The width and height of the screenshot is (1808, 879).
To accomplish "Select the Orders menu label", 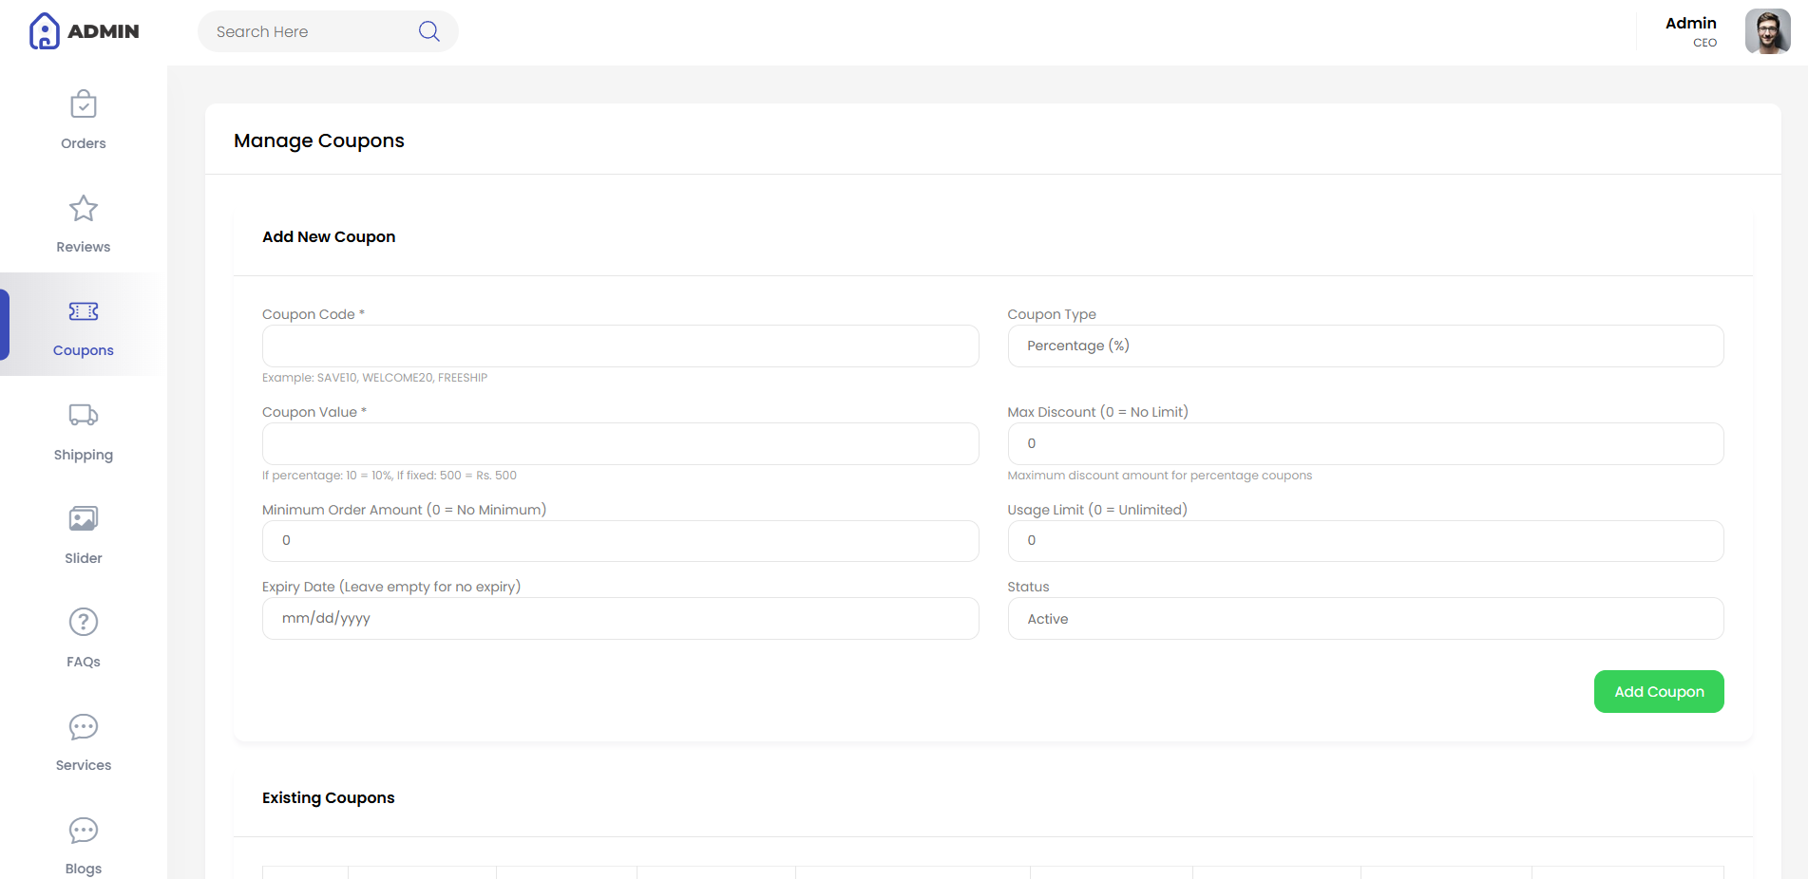I will pos(84,143).
